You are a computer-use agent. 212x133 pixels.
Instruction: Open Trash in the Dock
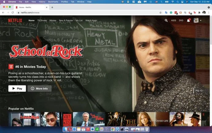[147, 129]
